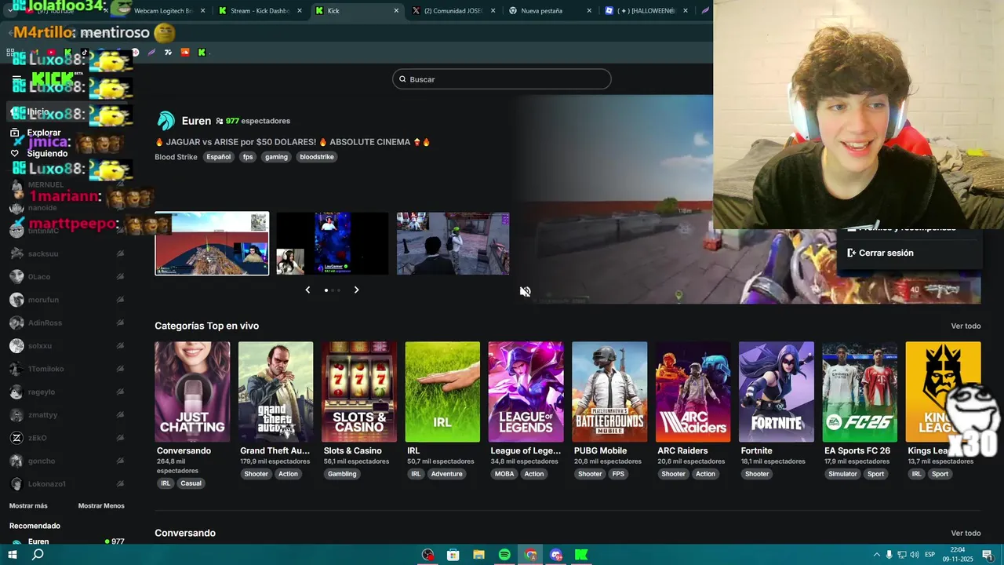Open the EA Sports FC 26 category card
This screenshot has width=1004, height=565.
[x=860, y=392]
